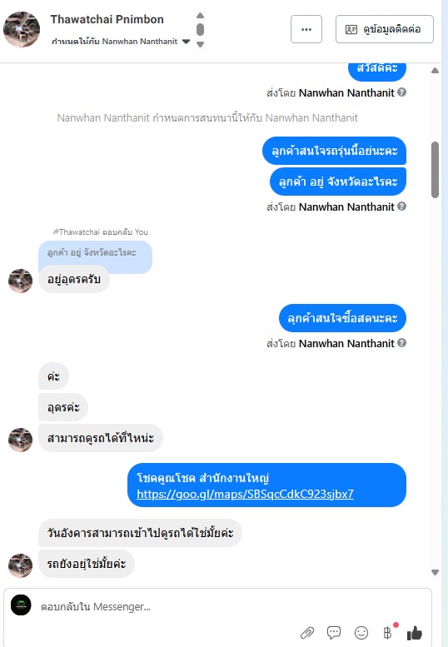Click Thawatchai Pnimbon profile picture in header
448x647 pixels.
click(x=22, y=29)
